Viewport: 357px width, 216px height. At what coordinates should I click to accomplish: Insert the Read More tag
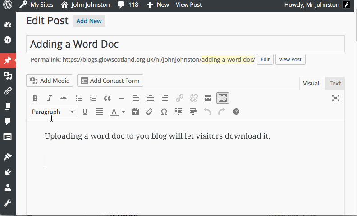[208, 98]
